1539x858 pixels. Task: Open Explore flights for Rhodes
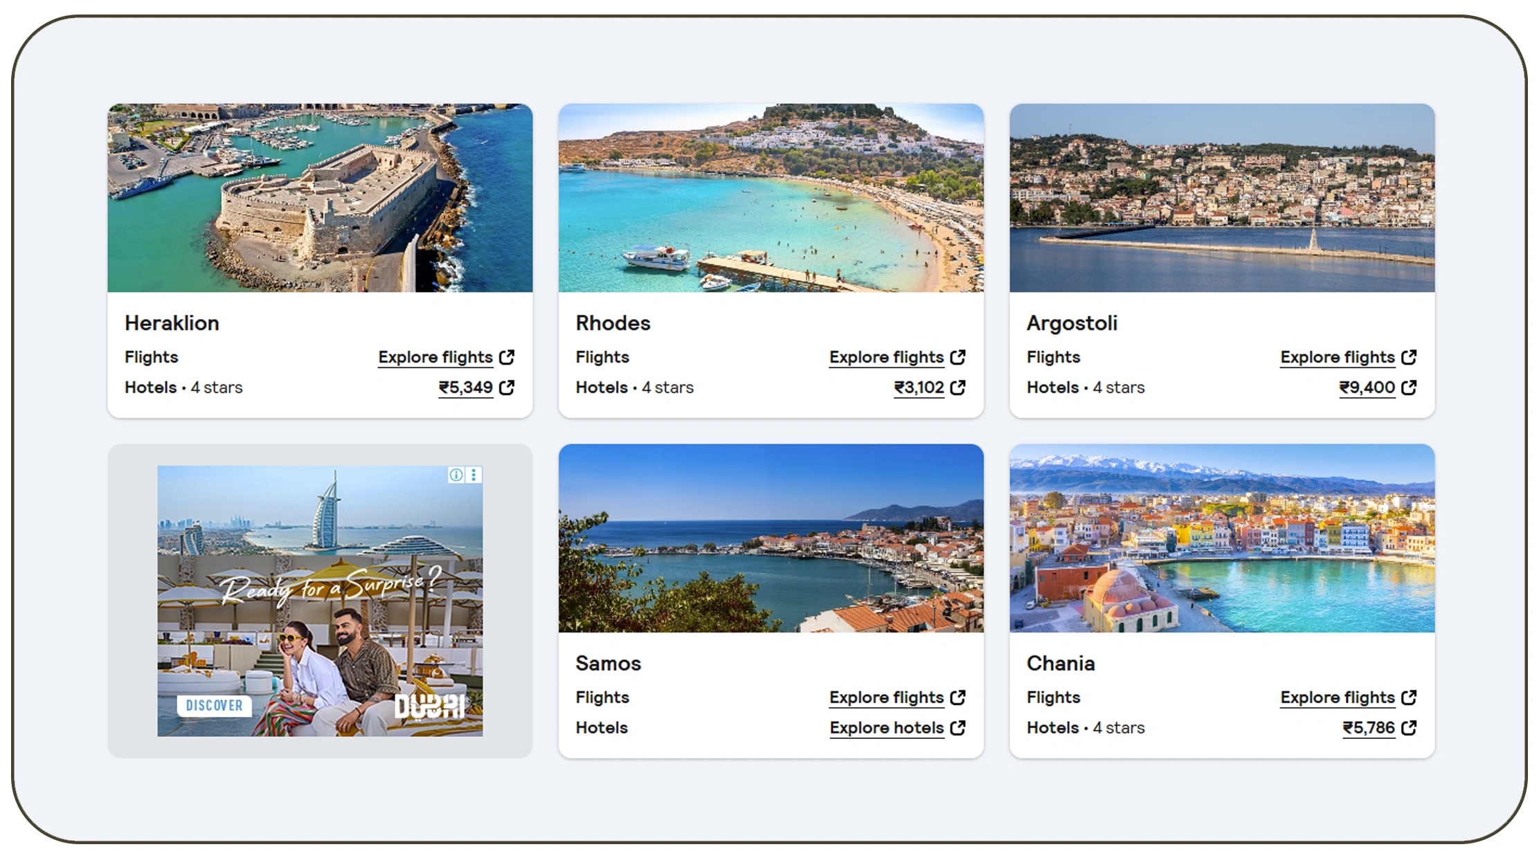point(886,357)
